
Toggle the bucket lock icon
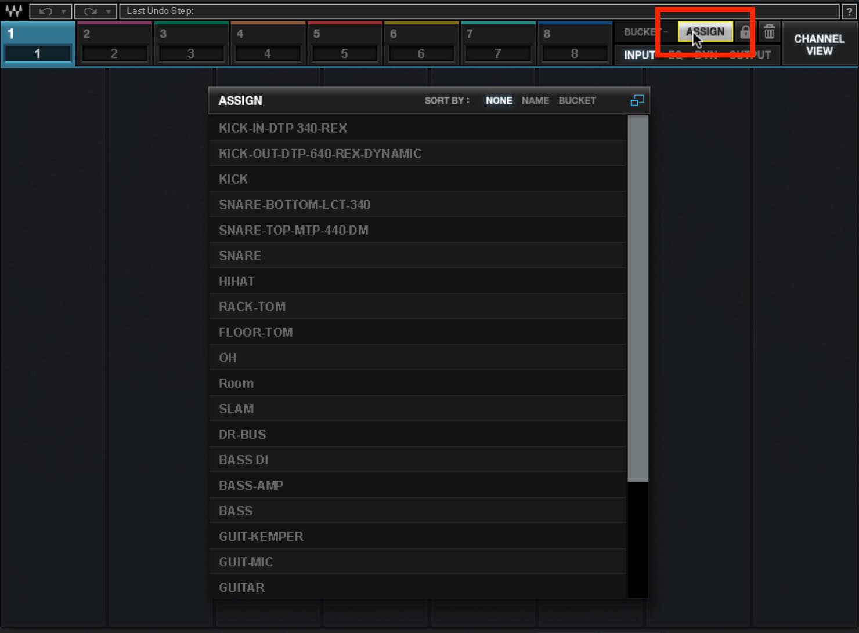point(745,32)
